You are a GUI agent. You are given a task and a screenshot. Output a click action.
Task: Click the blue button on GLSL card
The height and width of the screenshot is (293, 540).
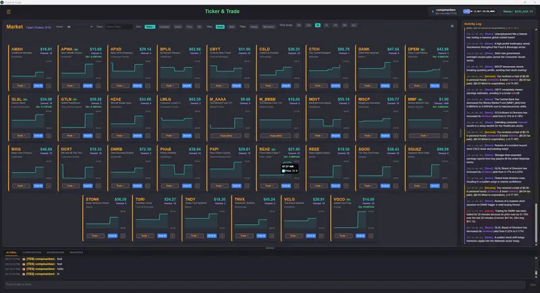click(x=38, y=136)
